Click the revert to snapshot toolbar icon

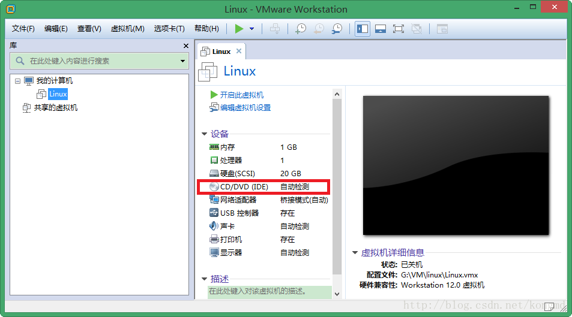[319, 29]
